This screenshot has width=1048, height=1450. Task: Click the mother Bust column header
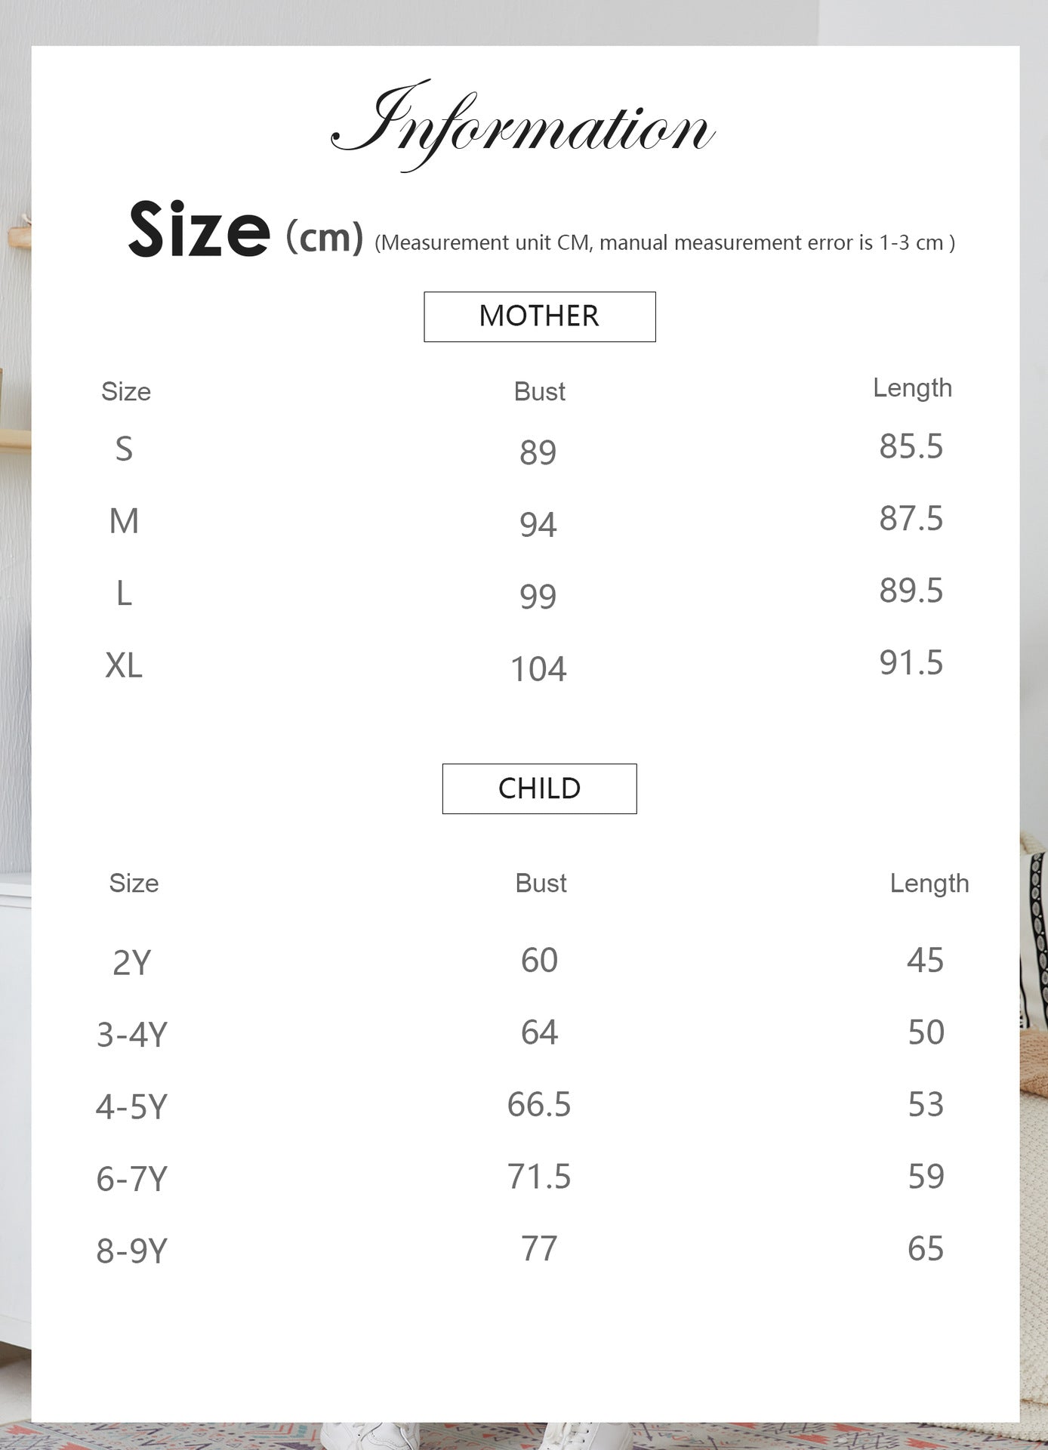point(539,391)
